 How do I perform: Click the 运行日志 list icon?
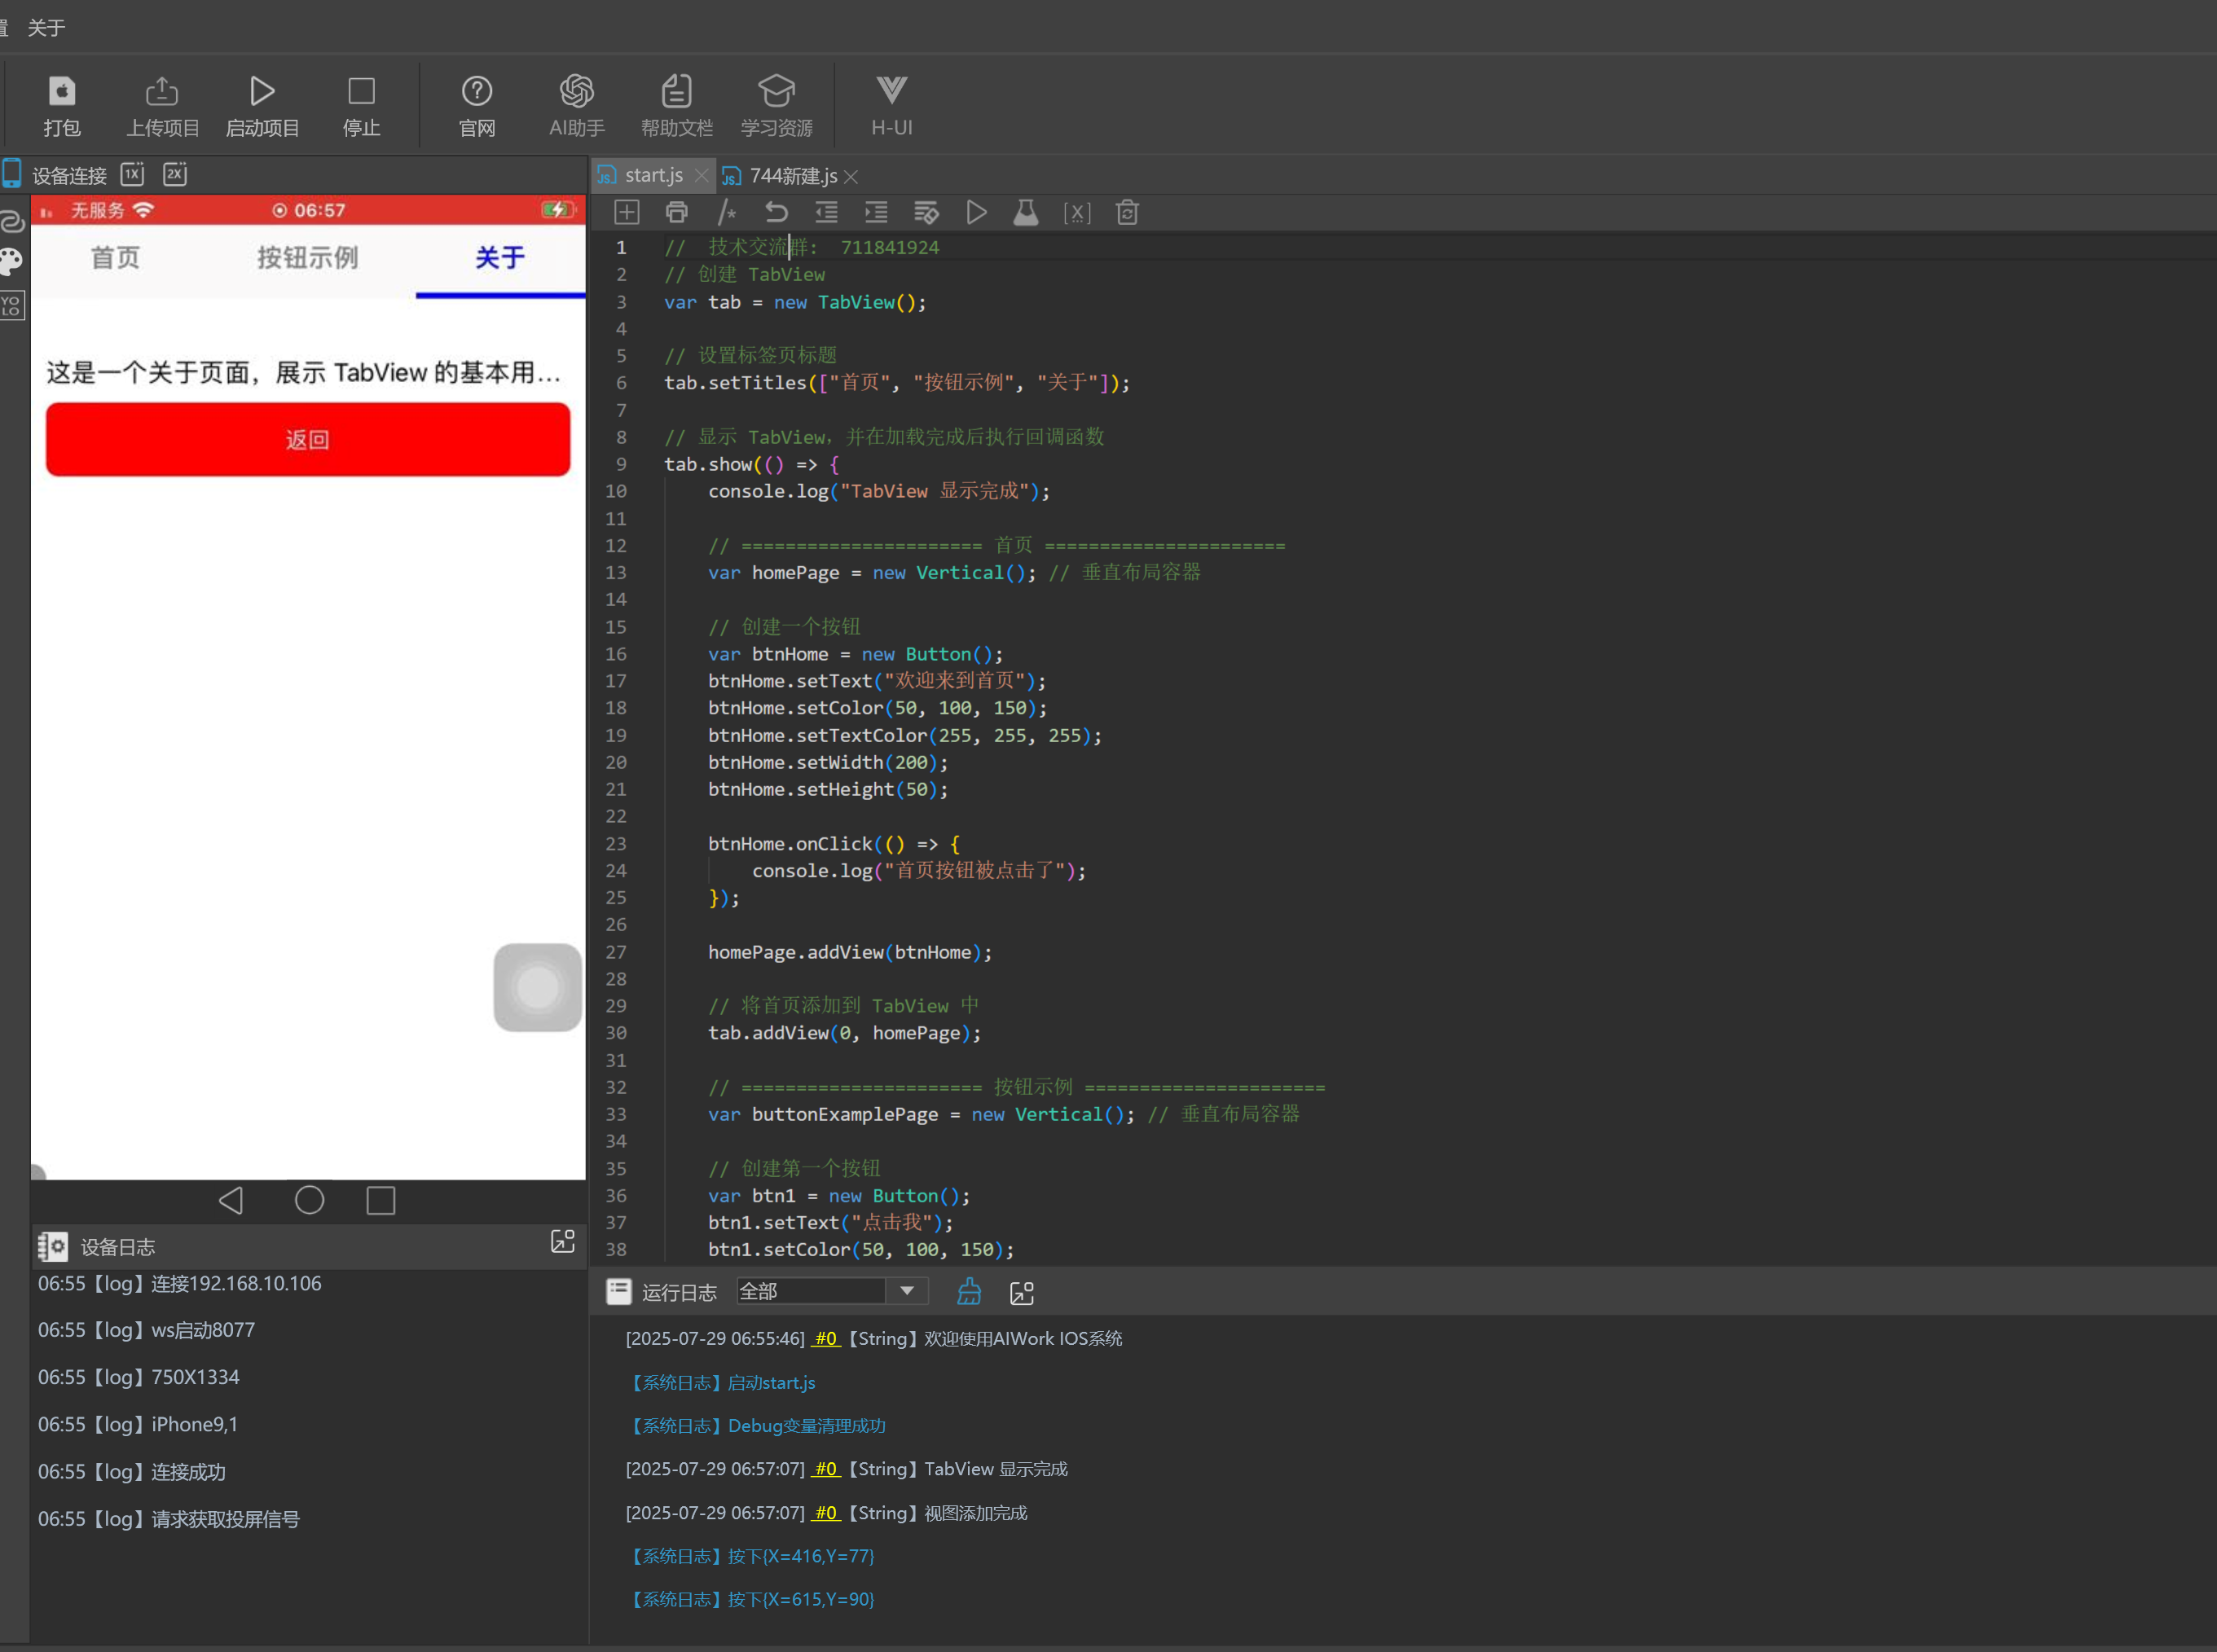[x=619, y=1292]
